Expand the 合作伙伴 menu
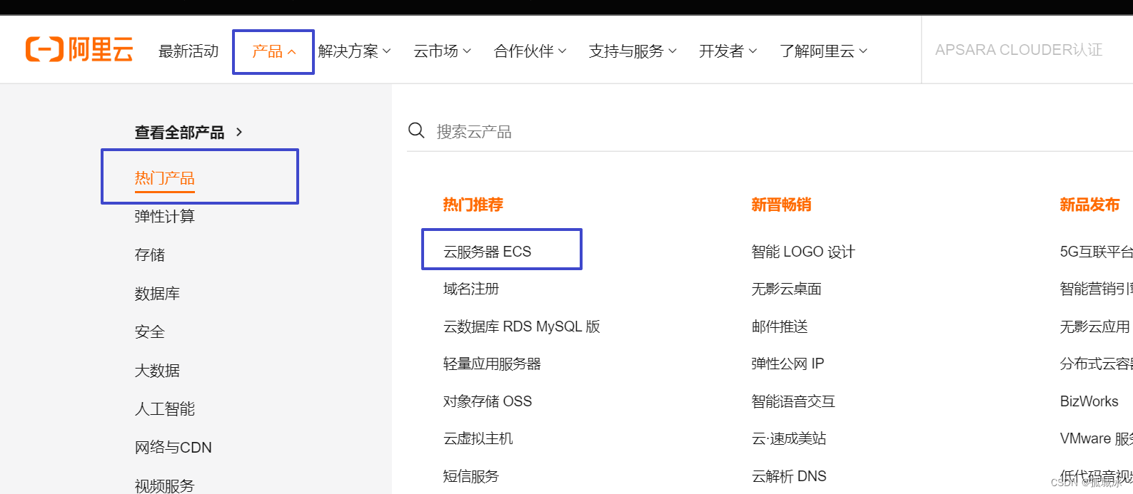 530,51
